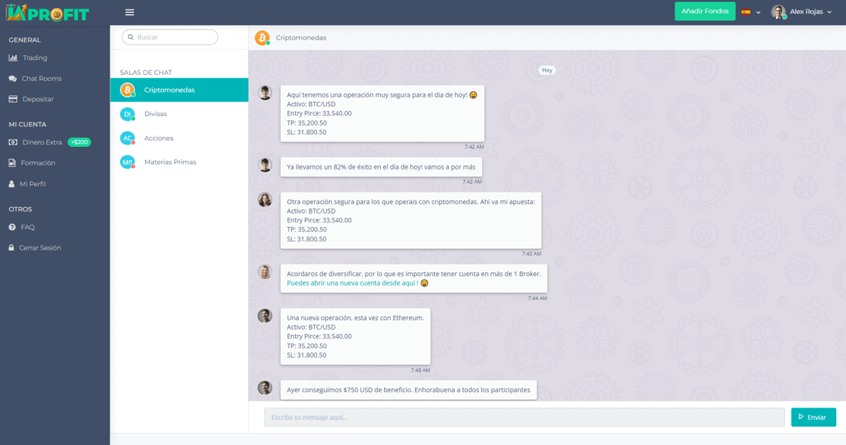
Task: Send message with Enviar button
Action: [813, 417]
